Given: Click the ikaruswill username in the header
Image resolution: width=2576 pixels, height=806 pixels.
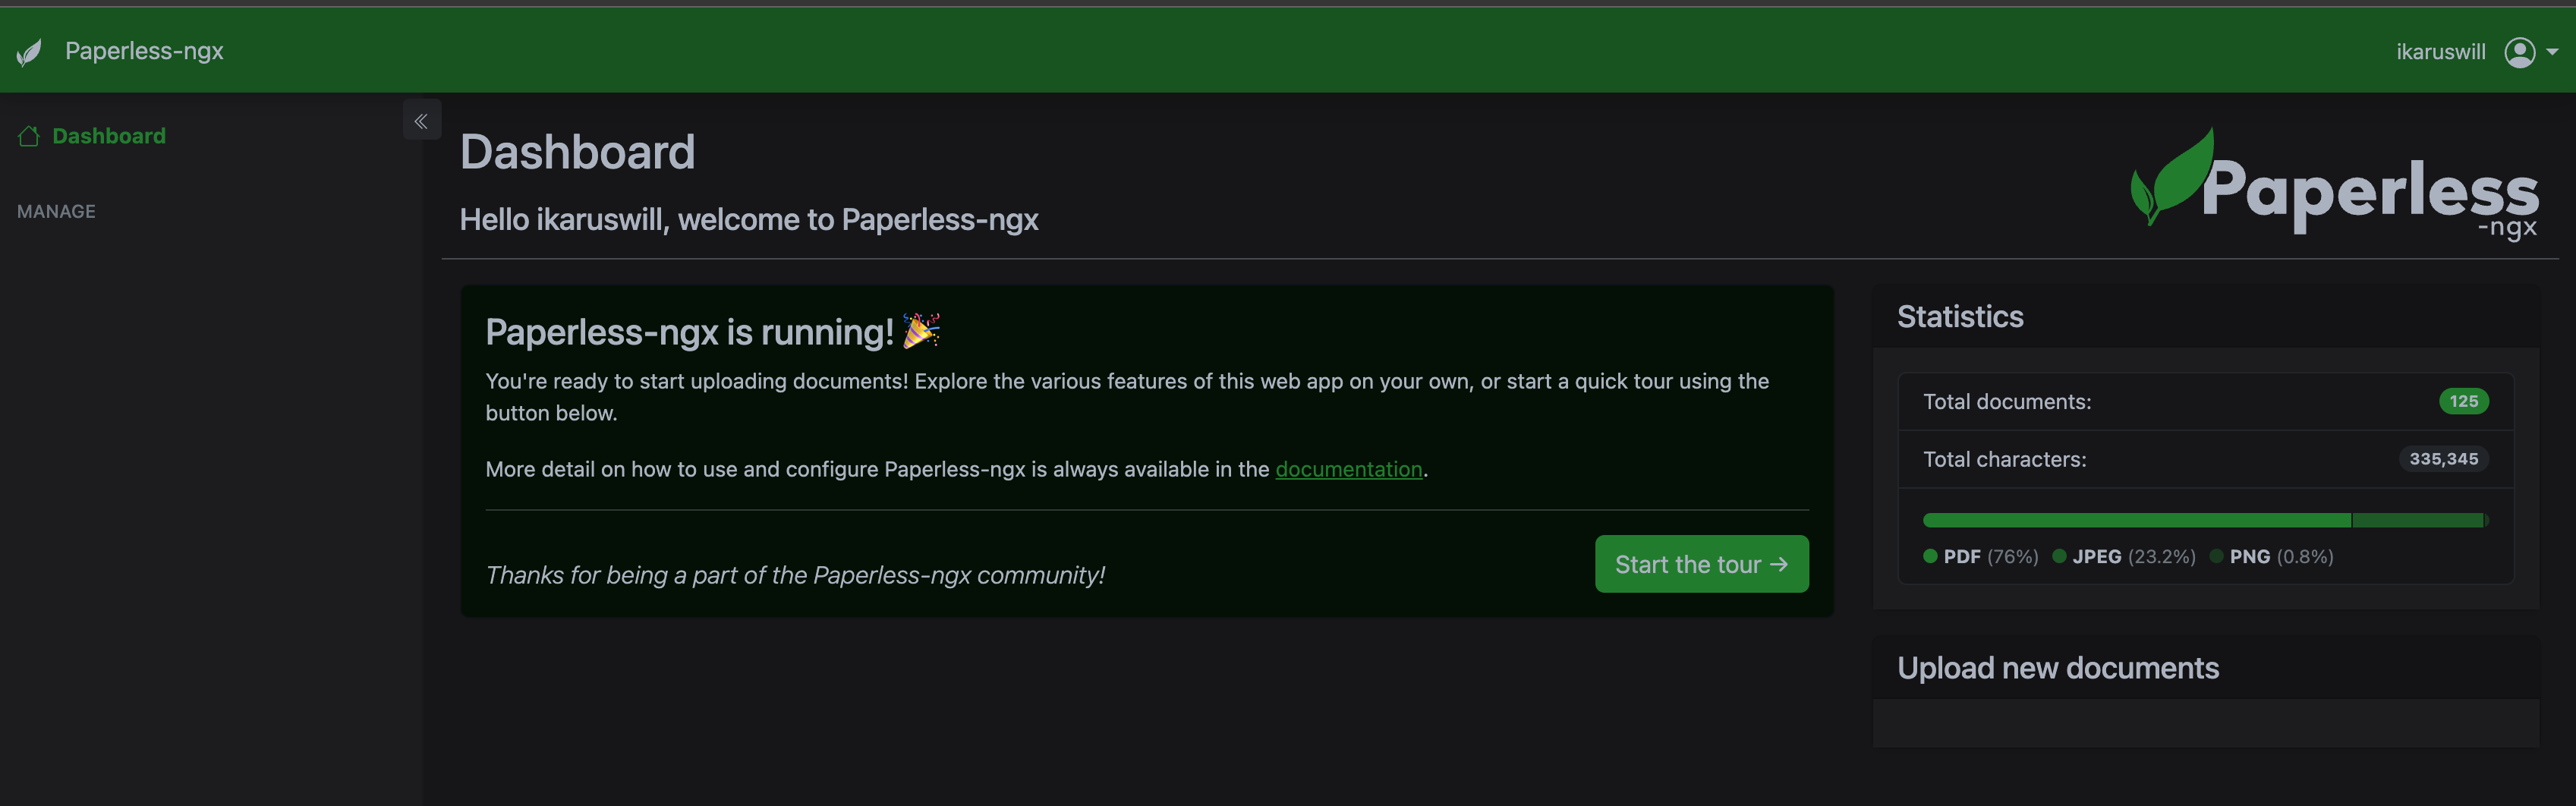Looking at the screenshot, I should (x=2440, y=51).
